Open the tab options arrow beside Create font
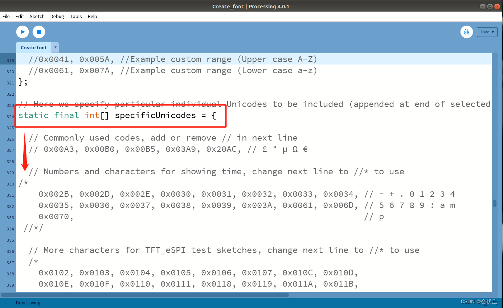Screen dimensions: 503x308 pos(55,47)
